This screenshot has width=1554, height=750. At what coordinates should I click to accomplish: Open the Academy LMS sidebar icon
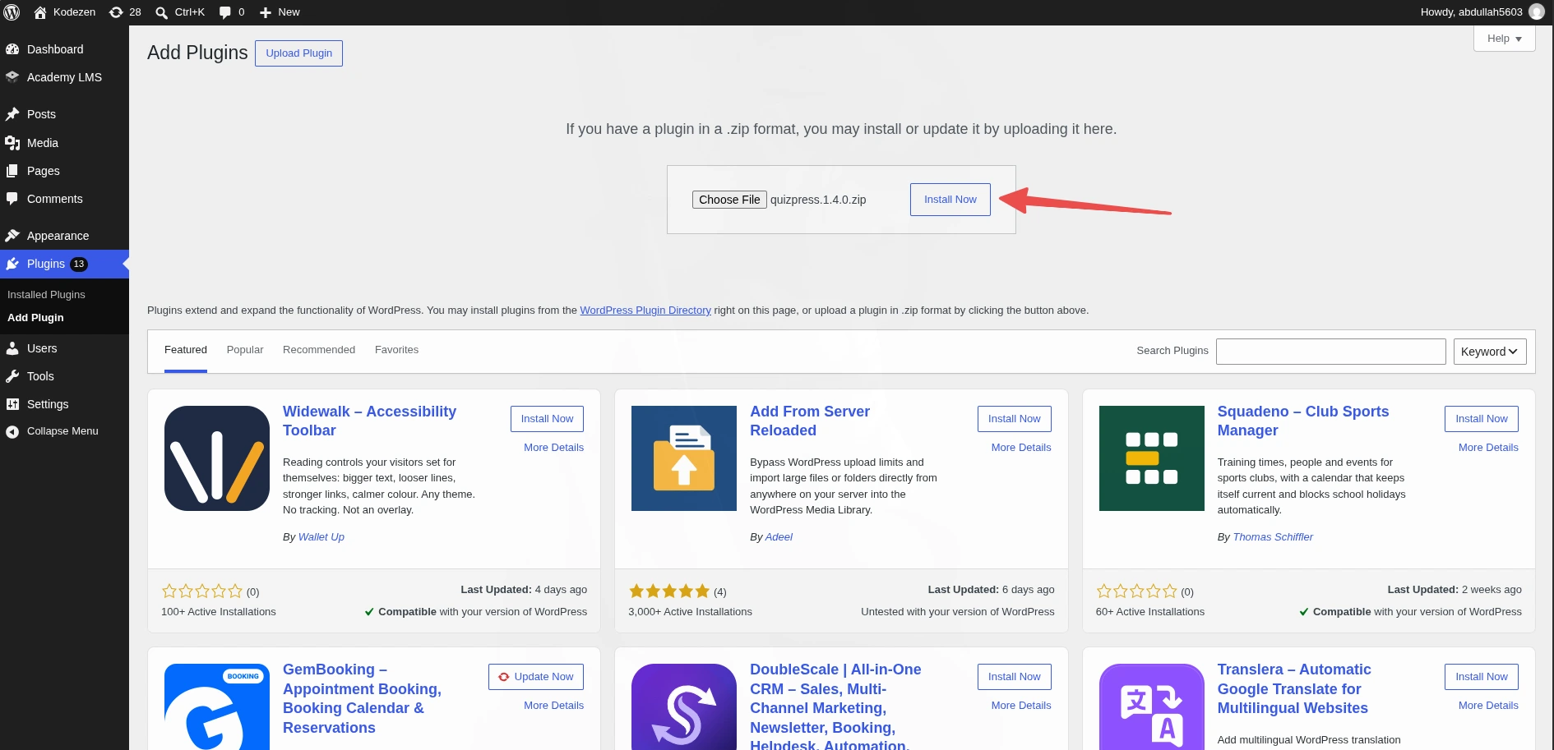pos(12,77)
